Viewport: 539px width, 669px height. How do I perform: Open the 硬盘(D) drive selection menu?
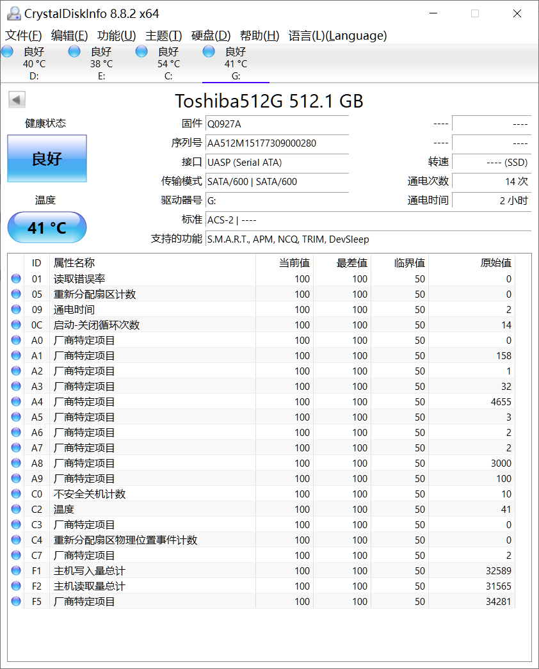click(210, 36)
